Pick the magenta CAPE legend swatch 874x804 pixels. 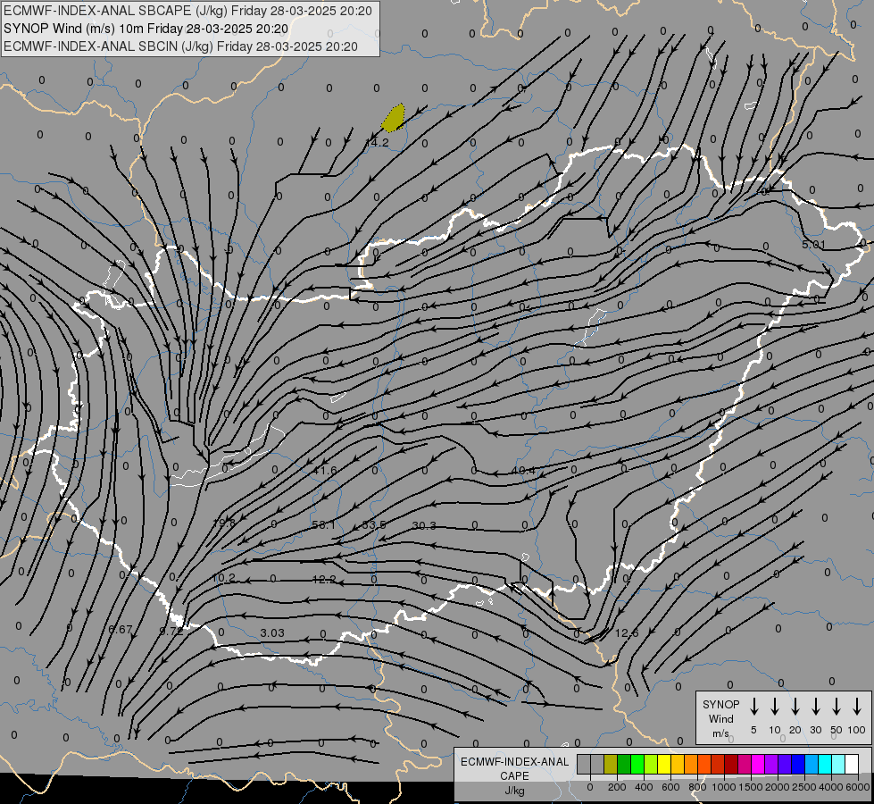coord(759,764)
